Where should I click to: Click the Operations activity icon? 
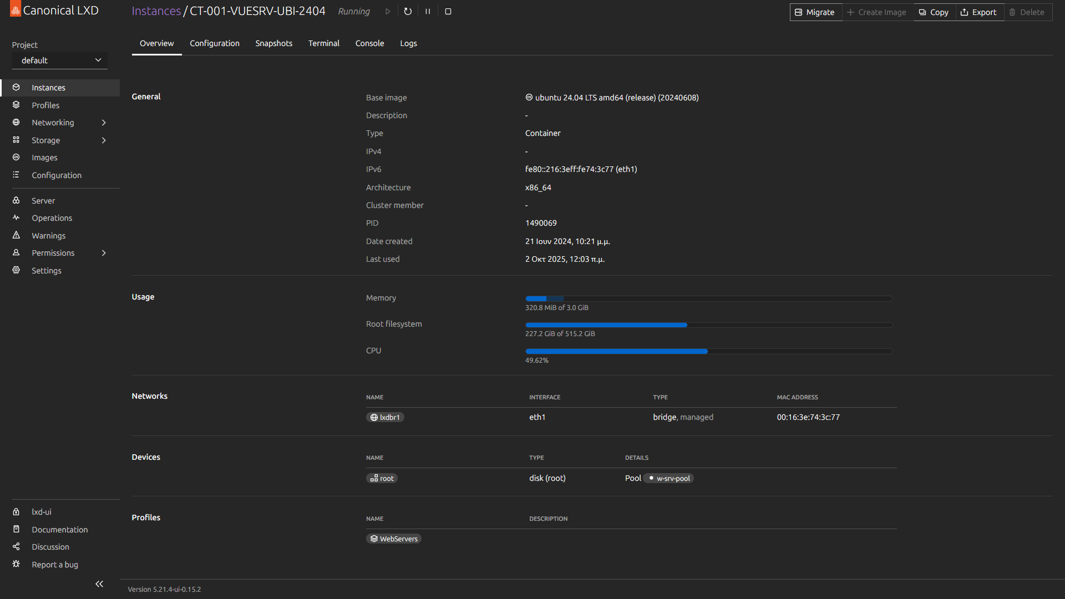16,218
